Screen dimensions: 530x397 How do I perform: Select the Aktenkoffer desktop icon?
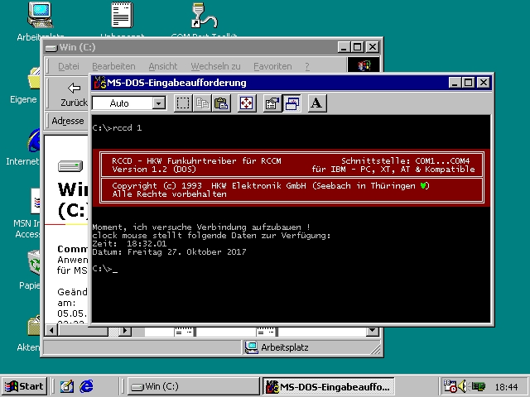[34, 325]
